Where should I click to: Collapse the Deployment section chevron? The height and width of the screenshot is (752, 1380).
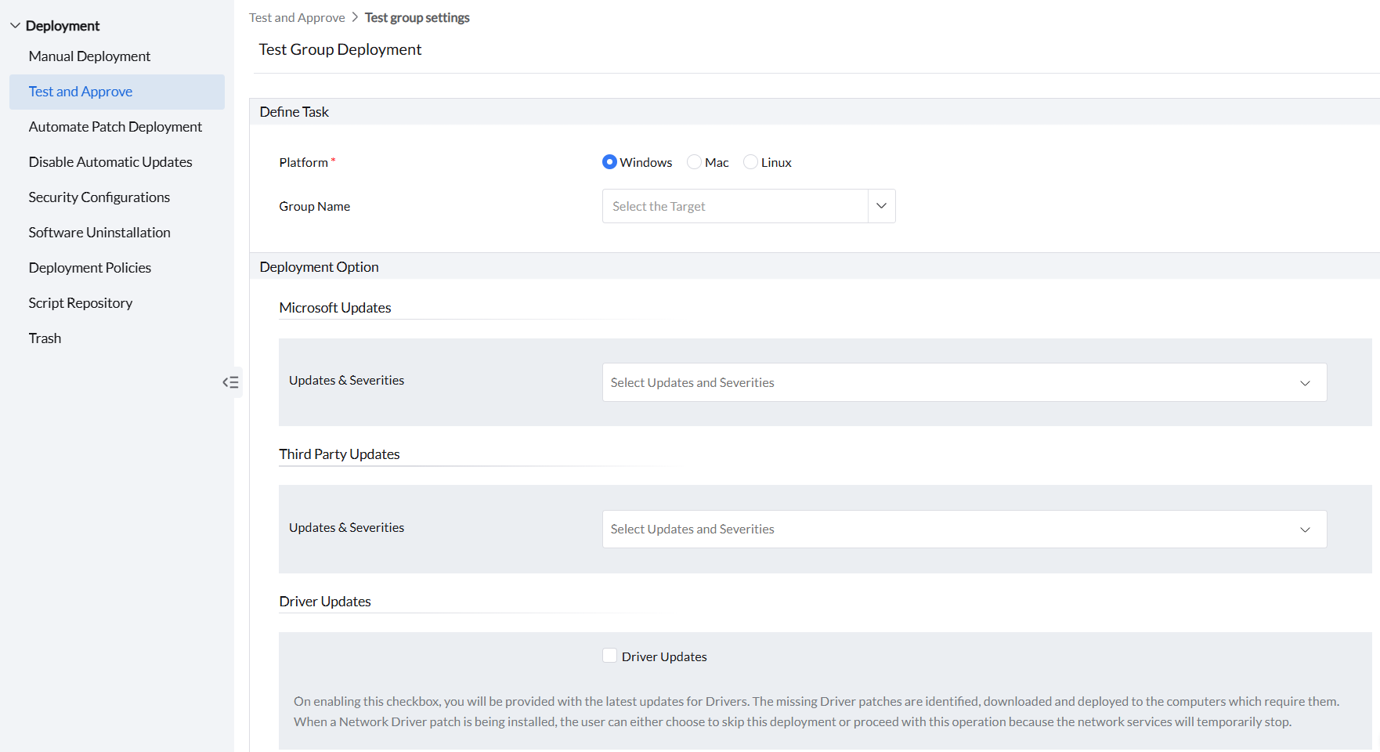(15, 24)
